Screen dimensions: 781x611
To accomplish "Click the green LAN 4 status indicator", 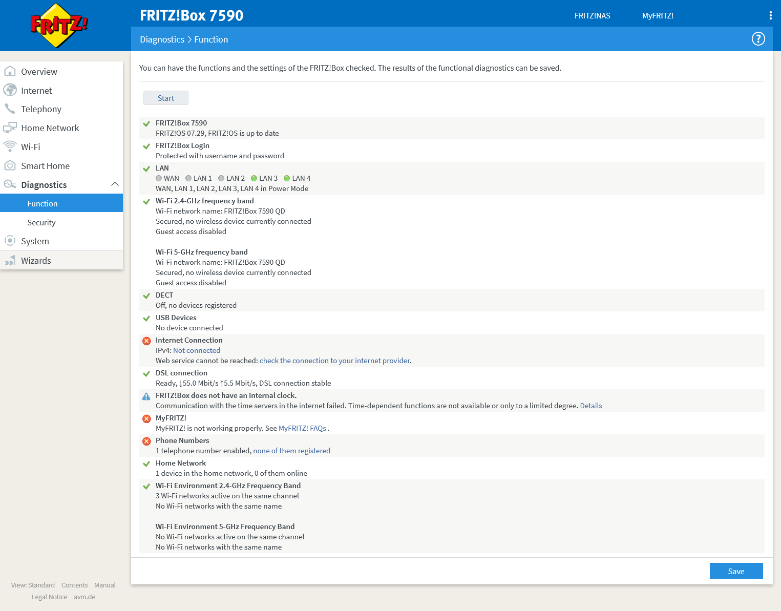I will [287, 178].
